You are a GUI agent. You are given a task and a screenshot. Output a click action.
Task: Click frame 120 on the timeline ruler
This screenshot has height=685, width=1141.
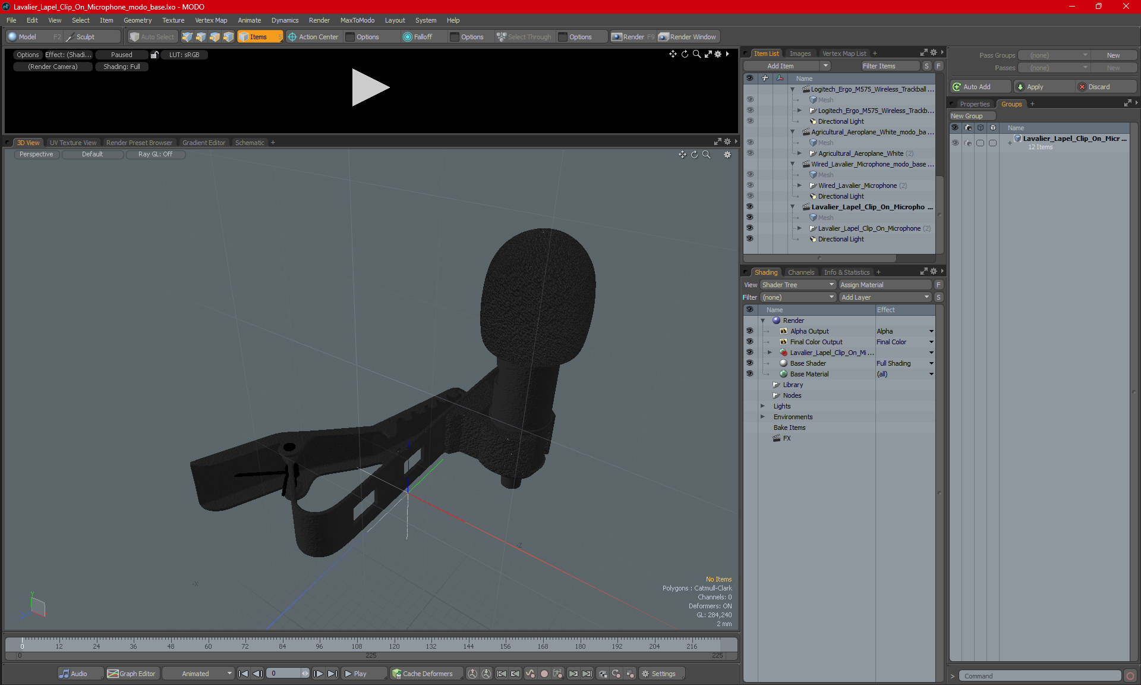coord(394,646)
